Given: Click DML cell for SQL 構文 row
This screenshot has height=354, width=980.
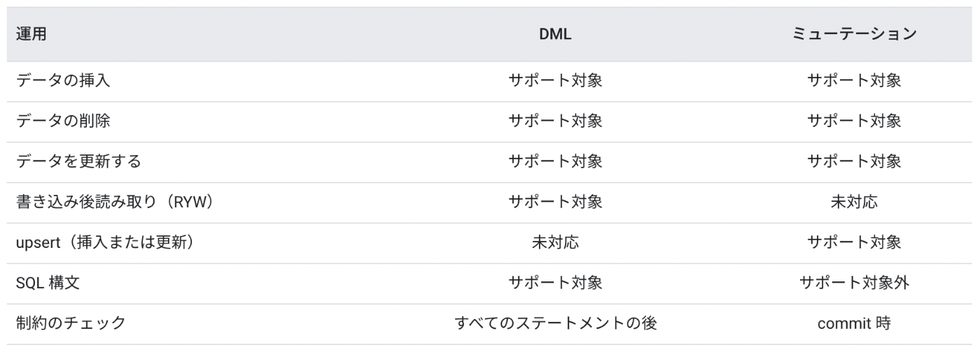Looking at the screenshot, I should (x=555, y=283).
